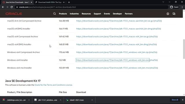The height and width of the screenshot is (104, 185).
Task: Reload the current page
Action: (12, 7)
